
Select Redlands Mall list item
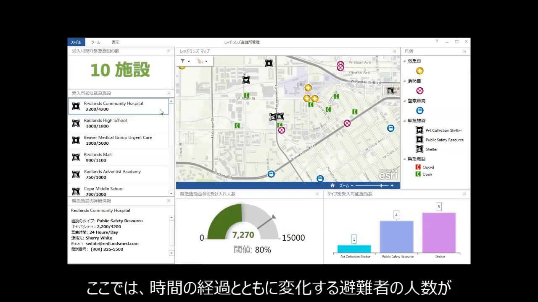click(119, 157)
